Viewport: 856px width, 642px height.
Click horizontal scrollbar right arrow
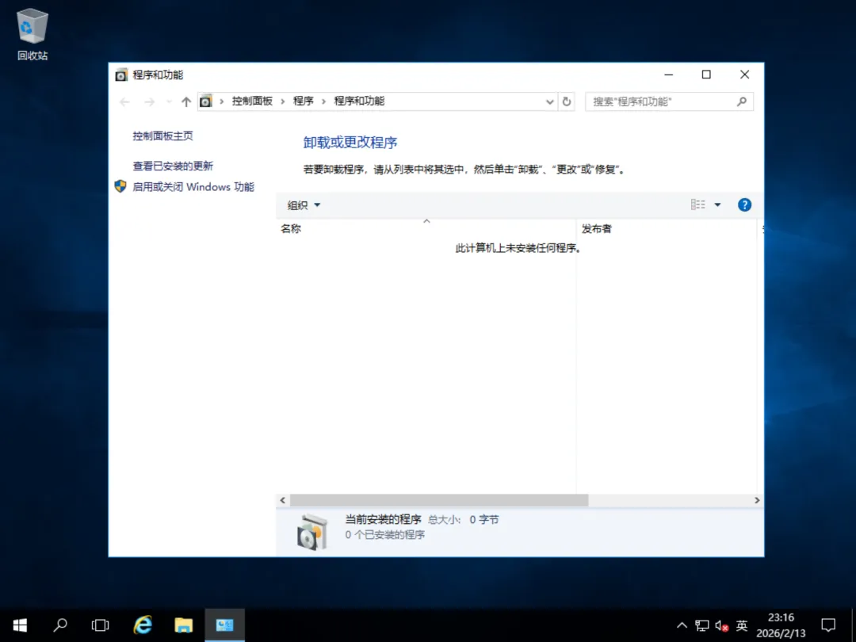click(757, 500)
